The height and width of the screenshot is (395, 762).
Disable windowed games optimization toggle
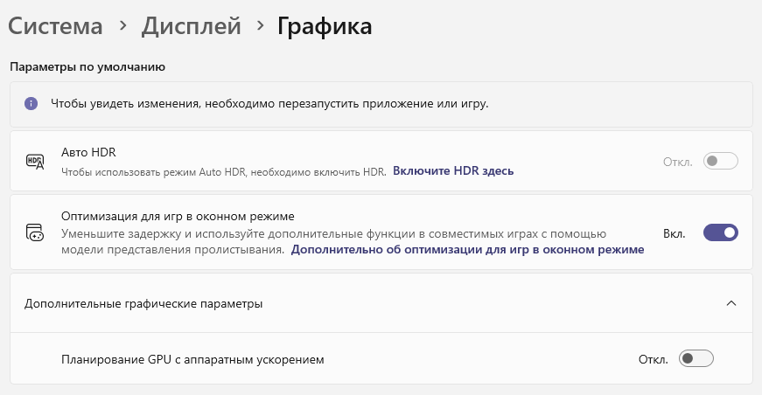click(x=720, y=233)
